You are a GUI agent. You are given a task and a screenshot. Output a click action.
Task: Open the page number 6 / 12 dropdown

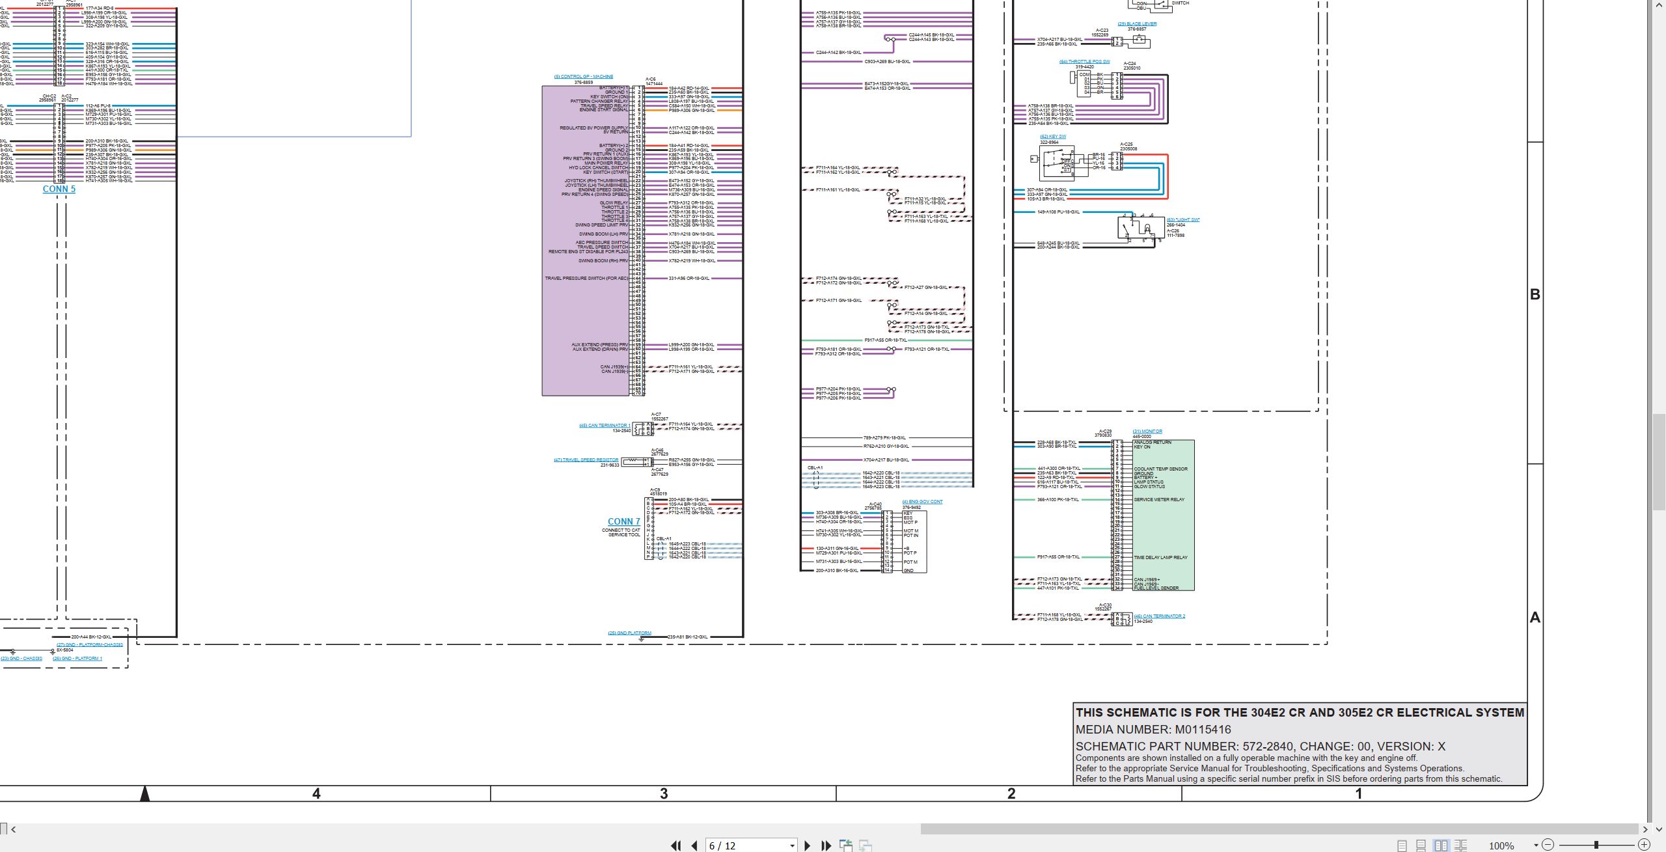click(x=792, y=845)
